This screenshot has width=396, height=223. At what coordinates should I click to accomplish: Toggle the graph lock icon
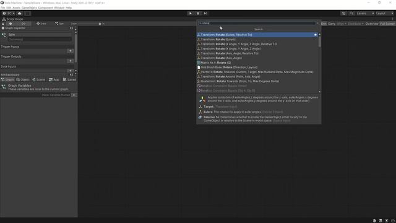[3, 24]
